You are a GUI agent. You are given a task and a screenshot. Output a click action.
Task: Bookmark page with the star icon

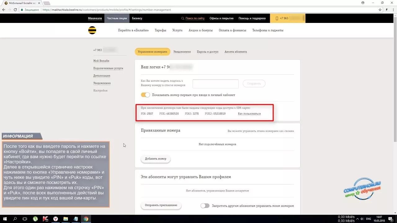tap(380, 10)
